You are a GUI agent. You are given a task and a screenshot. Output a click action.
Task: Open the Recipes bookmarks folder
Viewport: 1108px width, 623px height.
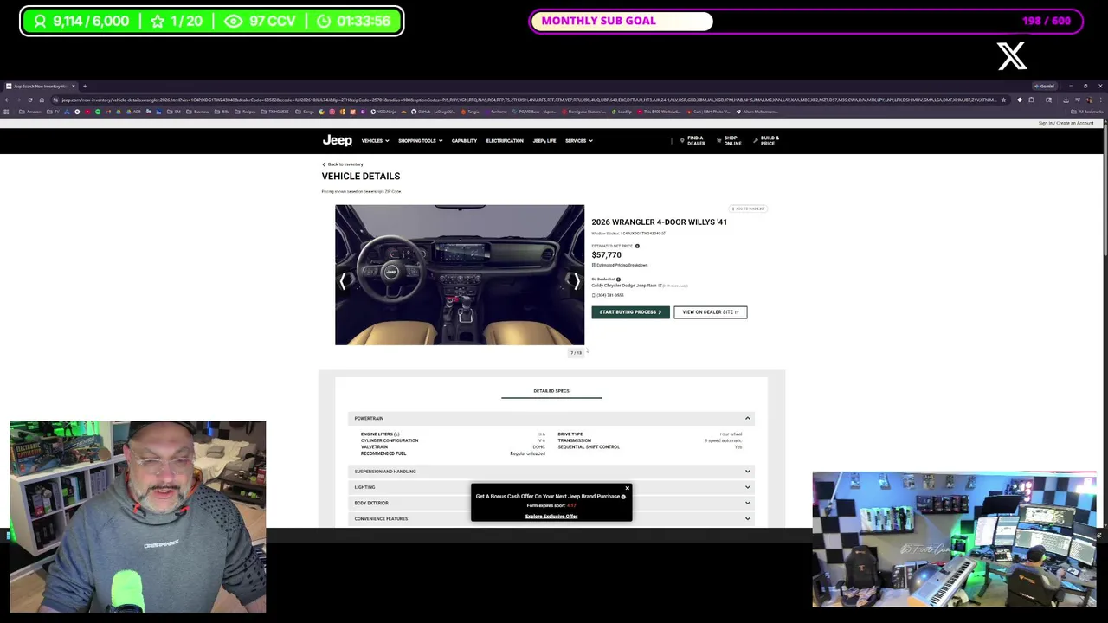pyautogui.click(x=245, y=111)
